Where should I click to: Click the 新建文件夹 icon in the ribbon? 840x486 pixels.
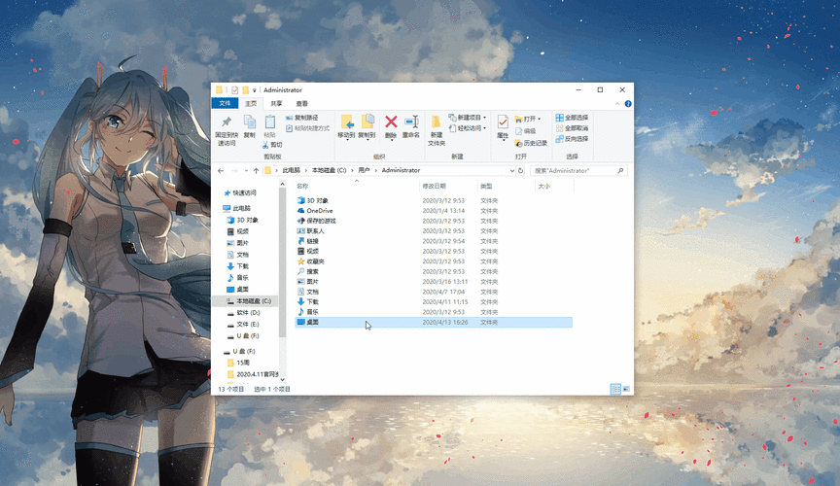[437, 122]
